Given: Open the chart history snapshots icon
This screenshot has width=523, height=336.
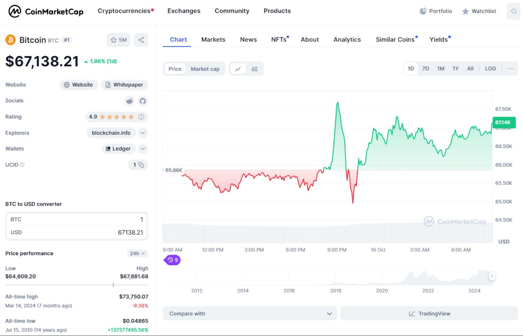Looking at the screenshot, I should [x=172, y=260].
